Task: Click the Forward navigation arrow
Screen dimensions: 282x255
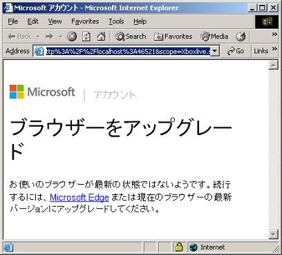Action: pyautogui.click(x=49, y=37)
